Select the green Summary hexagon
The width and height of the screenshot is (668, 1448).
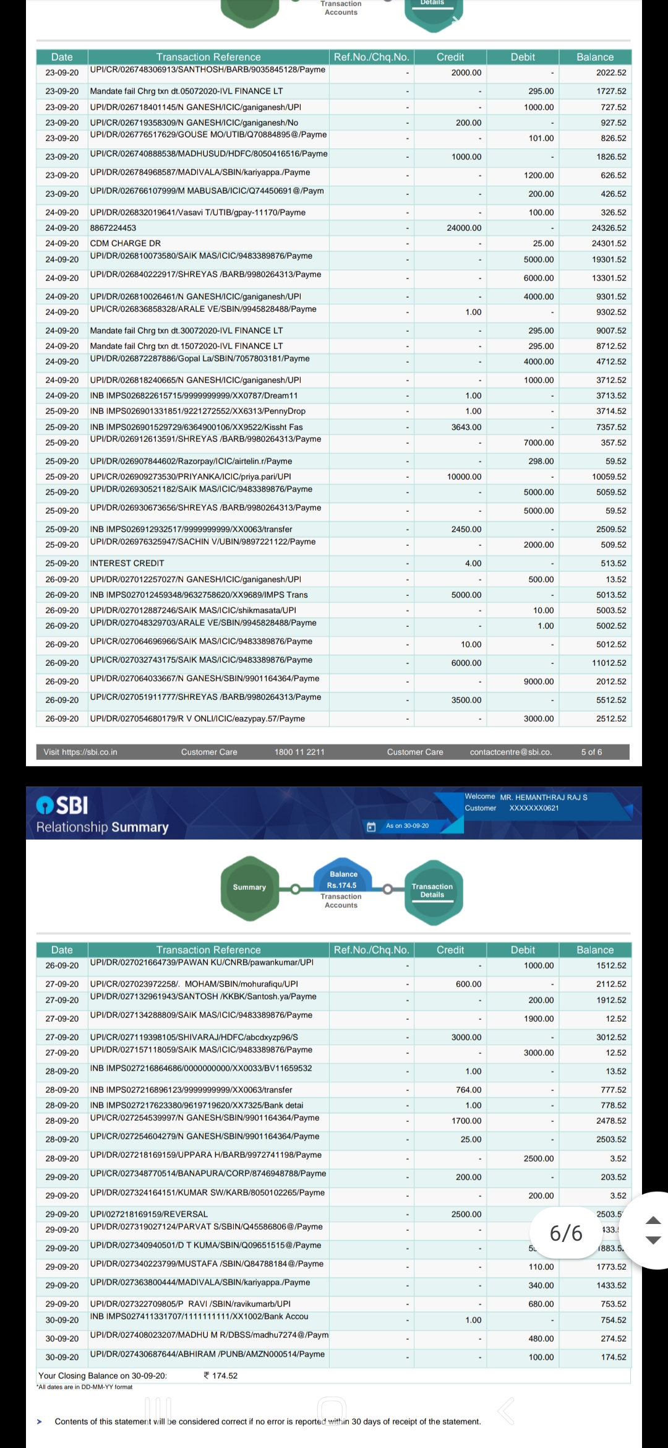[249, 887]
